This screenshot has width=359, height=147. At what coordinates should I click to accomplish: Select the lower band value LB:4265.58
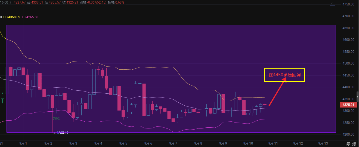(x=30, y=17)
